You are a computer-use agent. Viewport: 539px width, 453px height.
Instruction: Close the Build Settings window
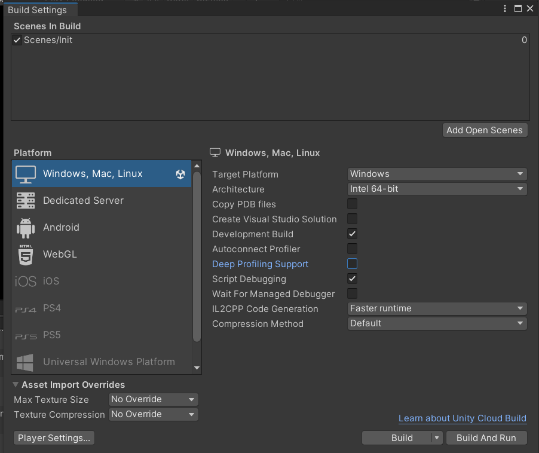pyautogui.click(x=530, y=8)
